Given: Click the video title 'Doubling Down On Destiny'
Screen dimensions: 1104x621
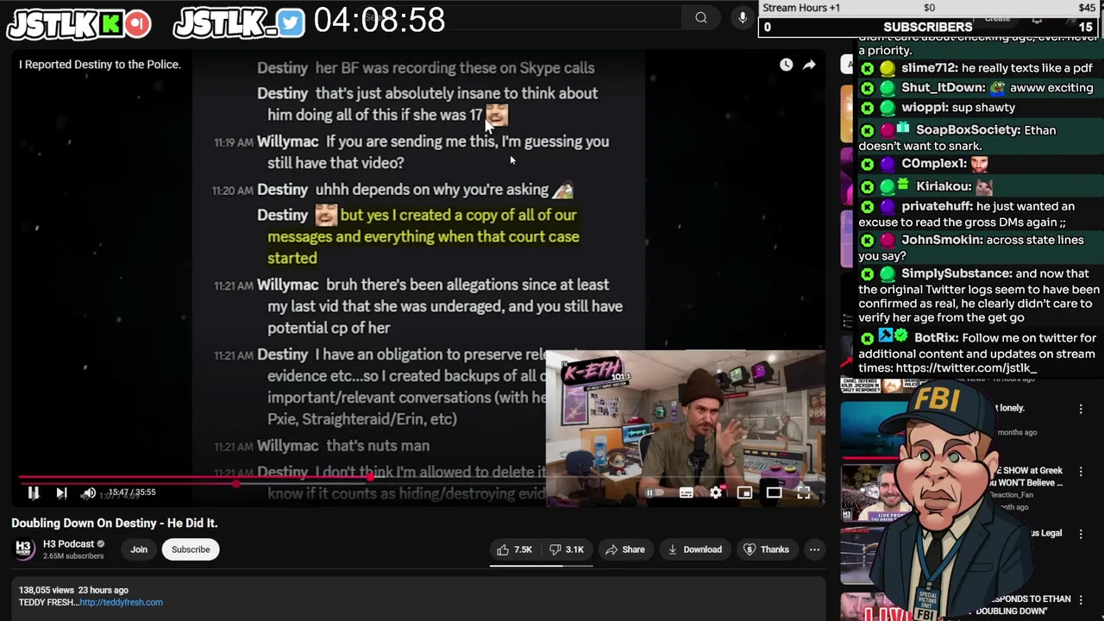Looking at the screenshot, I should 114,523.
